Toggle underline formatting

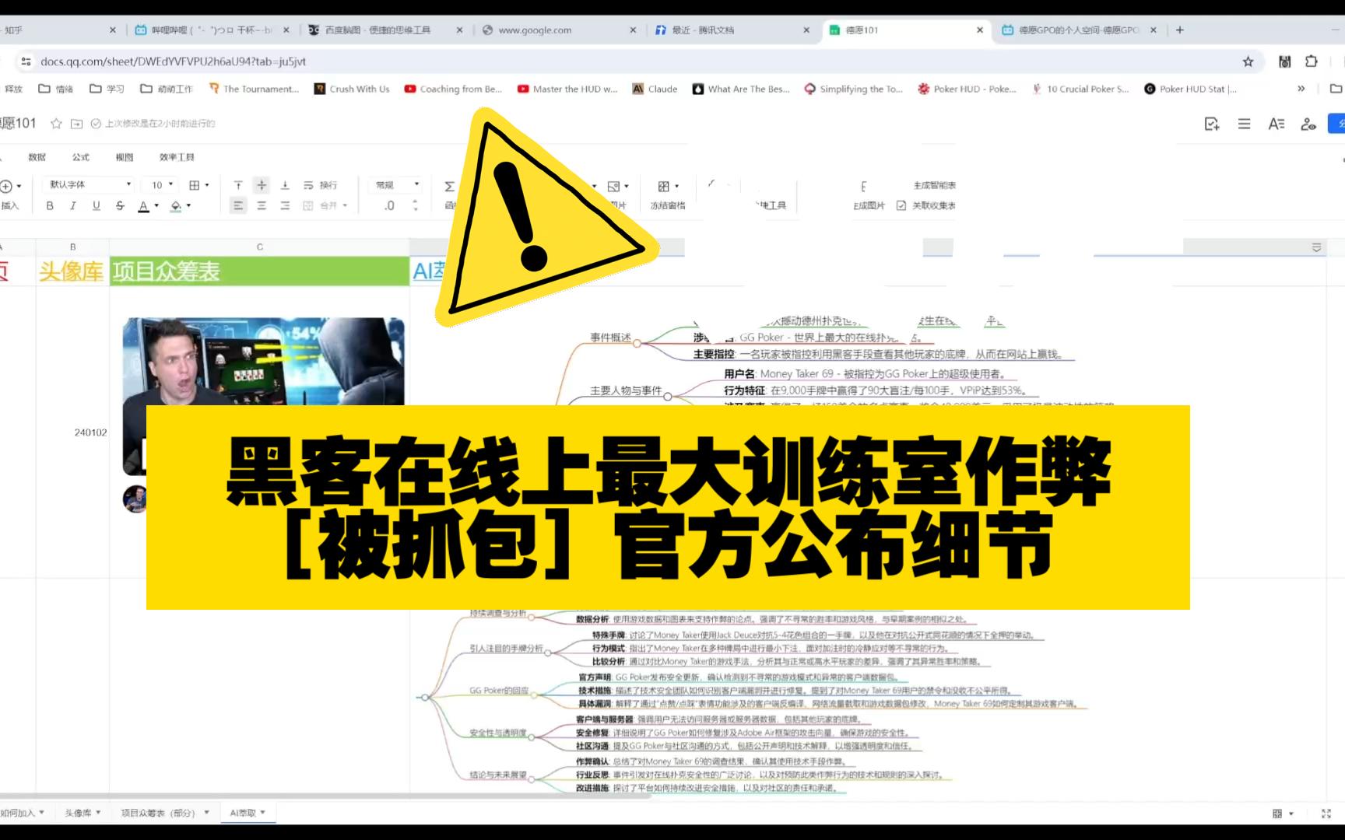pyautogui.click(x=97, y=205)
